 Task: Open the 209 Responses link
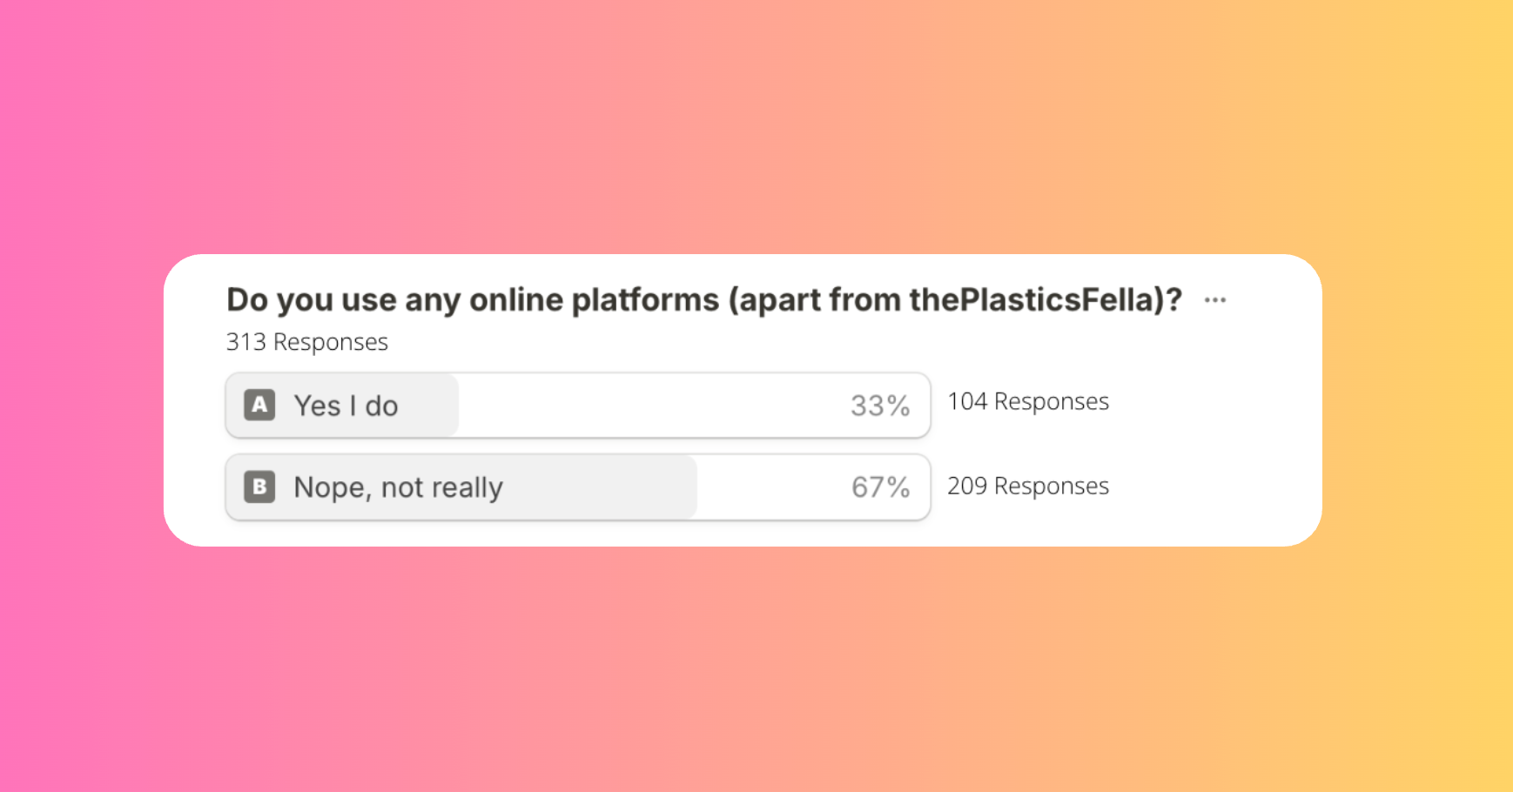[x=1028, y=486]
